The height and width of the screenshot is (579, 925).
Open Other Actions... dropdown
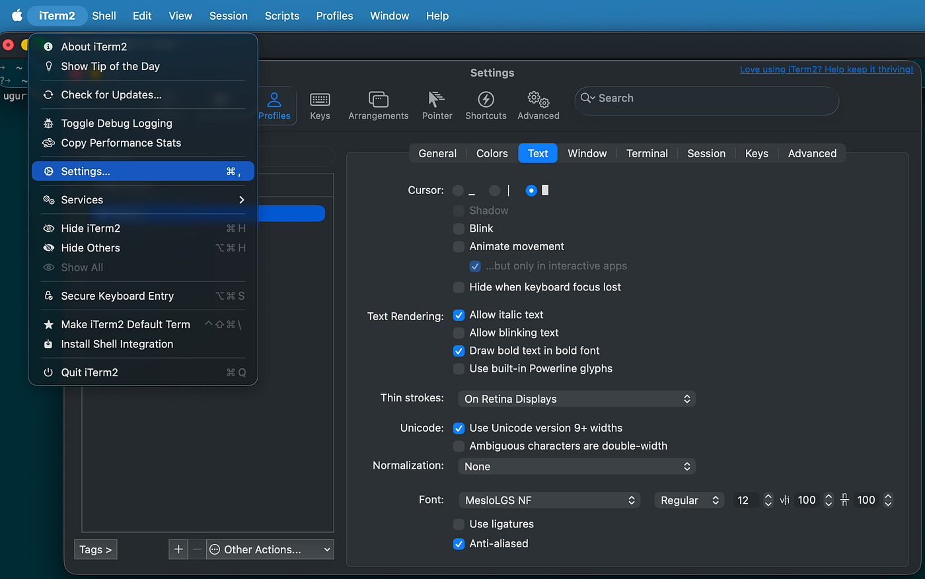[270, 549]
